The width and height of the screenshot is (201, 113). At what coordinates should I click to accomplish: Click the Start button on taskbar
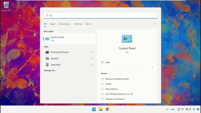pyautogui.click(x=94, y=109)
